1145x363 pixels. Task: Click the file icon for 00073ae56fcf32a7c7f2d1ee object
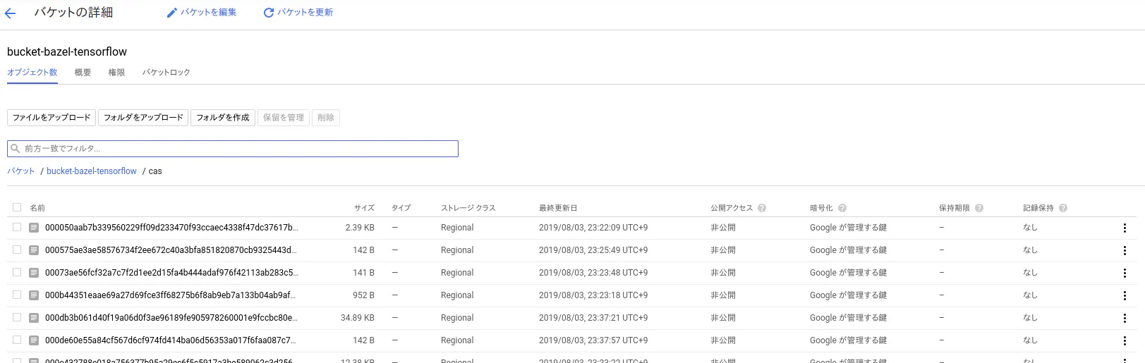(34, 273)
